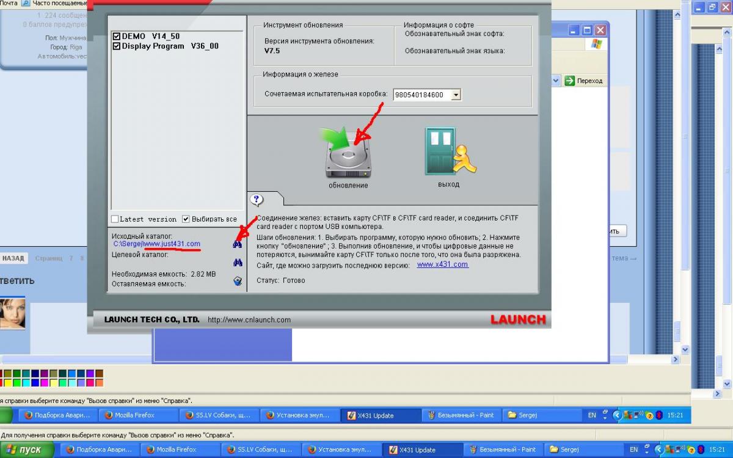Image resolution: width=733 pixels, height=458 pixels.
Task: Switch to Подборка Авари... in lower taskbar
Action: (x=99, y=449)
